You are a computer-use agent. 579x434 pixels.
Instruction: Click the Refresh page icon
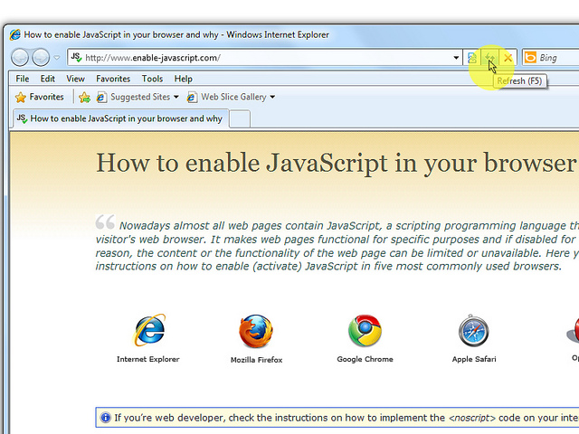click(x=489, y=58)
